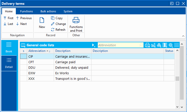Viewport: 187px width, 112px height.
Task: Click 'Transport is in good´s...' cell
Action: [72, 79]
